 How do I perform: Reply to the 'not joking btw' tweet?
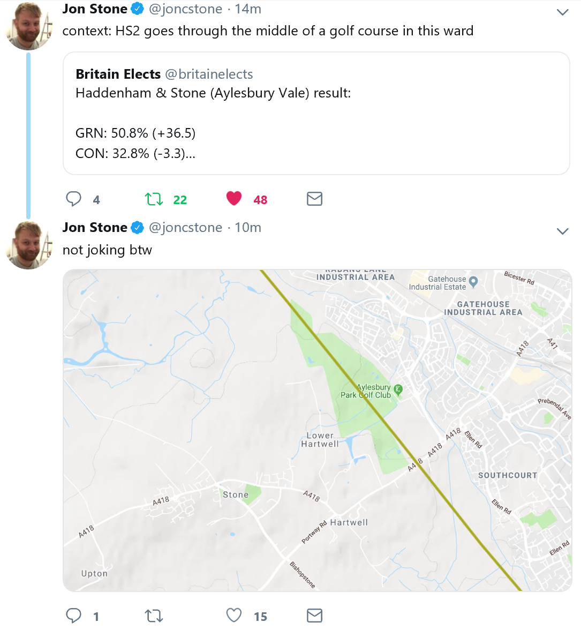tap(73, 616)
